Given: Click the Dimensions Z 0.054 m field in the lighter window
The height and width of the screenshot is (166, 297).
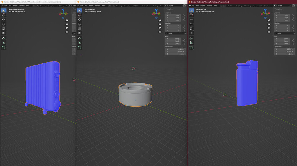Looking at the screenshot, I should click(284, 54).
